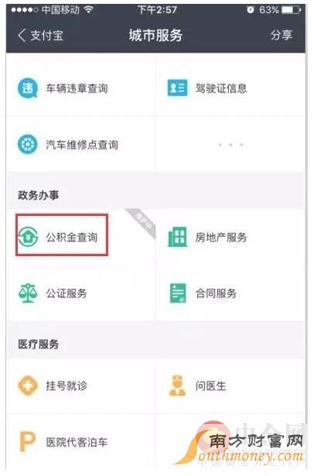317x476 pixels.
Task: Open 公证服务 text entry
Action: [66, 293]
